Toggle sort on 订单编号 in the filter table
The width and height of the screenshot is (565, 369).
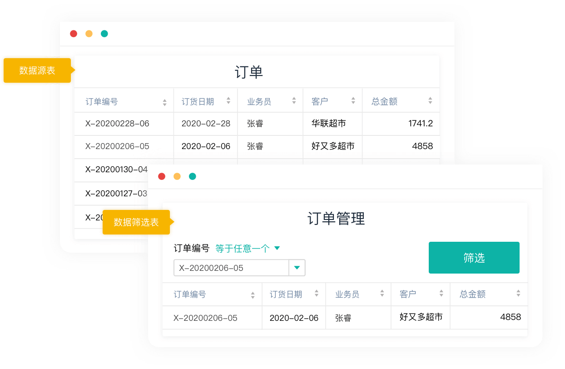coord(253,294)
